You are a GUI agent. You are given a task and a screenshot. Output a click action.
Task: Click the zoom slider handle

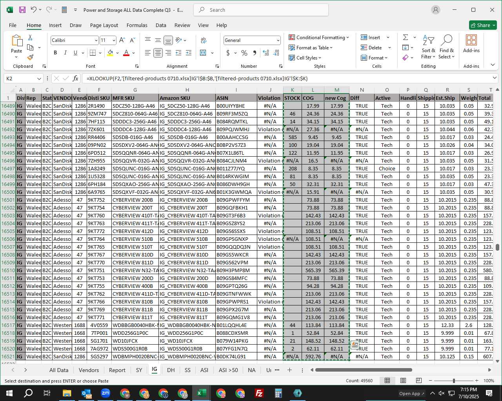[x=454, y=381]
